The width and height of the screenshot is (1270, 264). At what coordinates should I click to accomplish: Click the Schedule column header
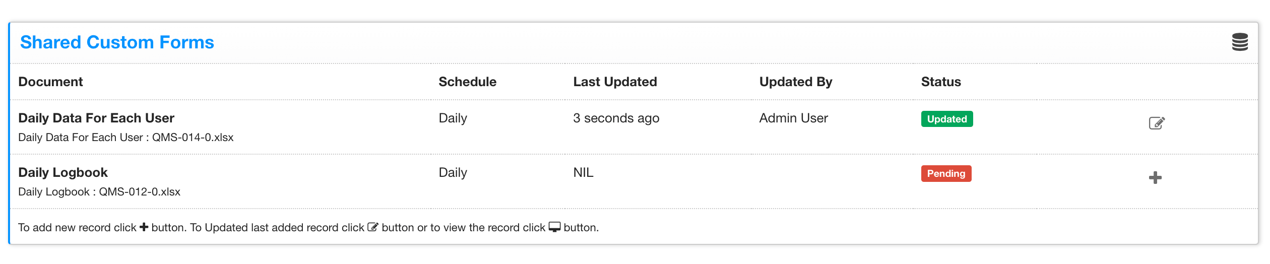pos(467,82)
